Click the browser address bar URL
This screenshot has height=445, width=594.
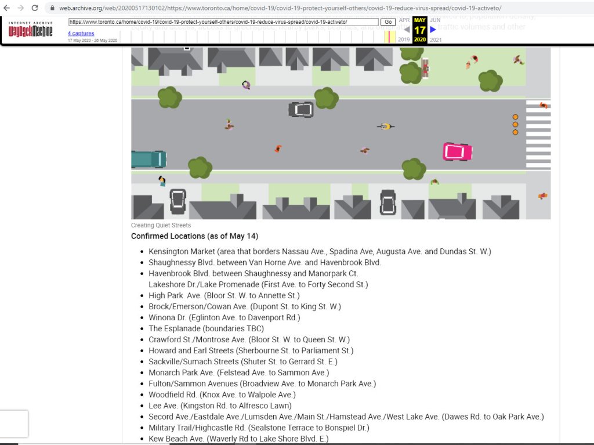click(278, 8)
